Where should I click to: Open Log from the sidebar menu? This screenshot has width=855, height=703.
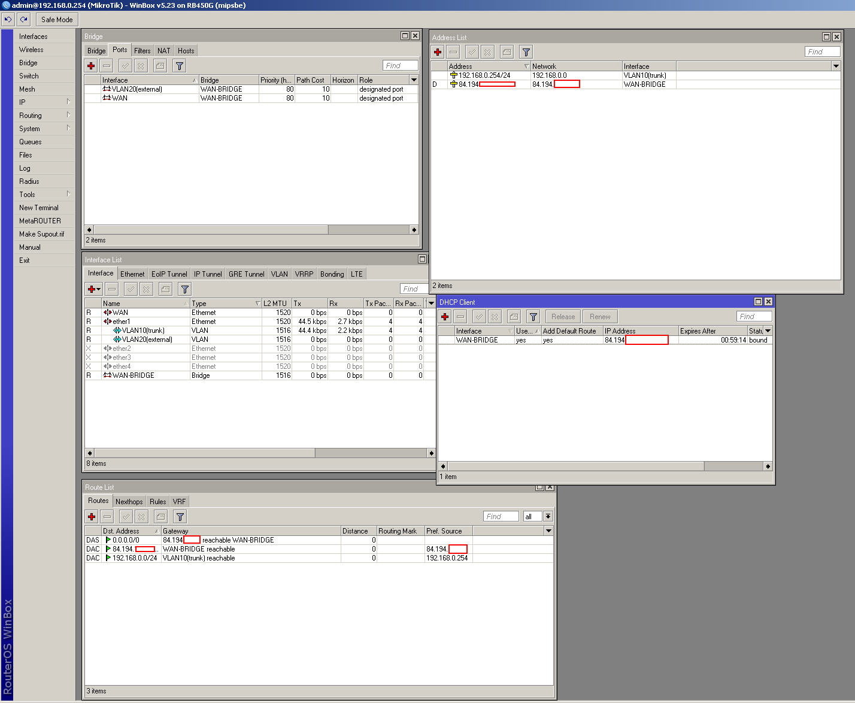(44, 168)
